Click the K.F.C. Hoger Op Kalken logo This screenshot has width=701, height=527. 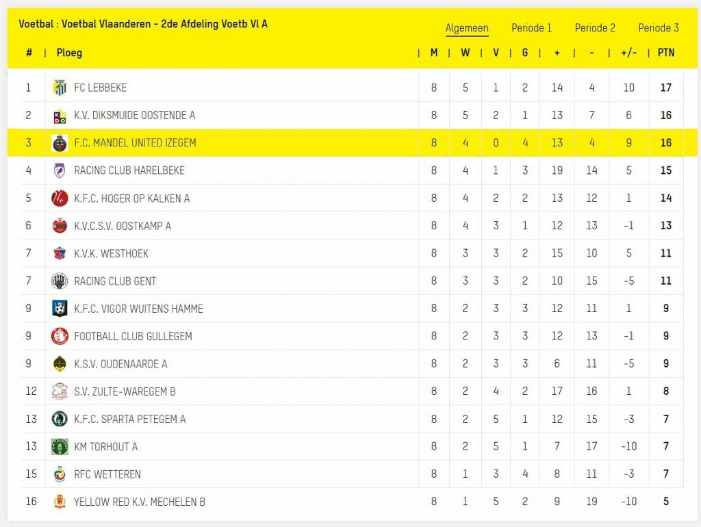60,198
